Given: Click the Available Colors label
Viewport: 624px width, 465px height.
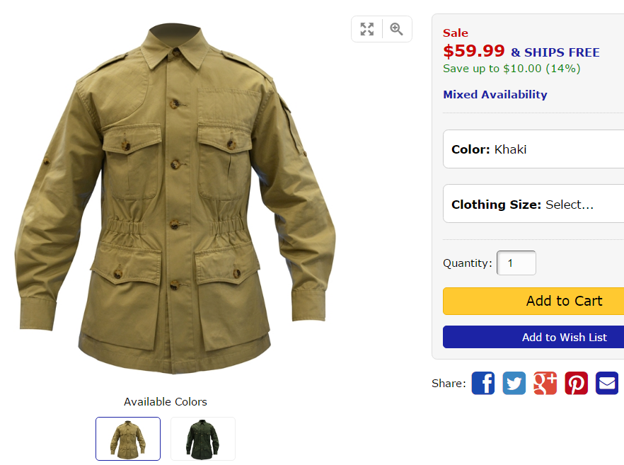Looking at the screenshot, I should [166, 402].
